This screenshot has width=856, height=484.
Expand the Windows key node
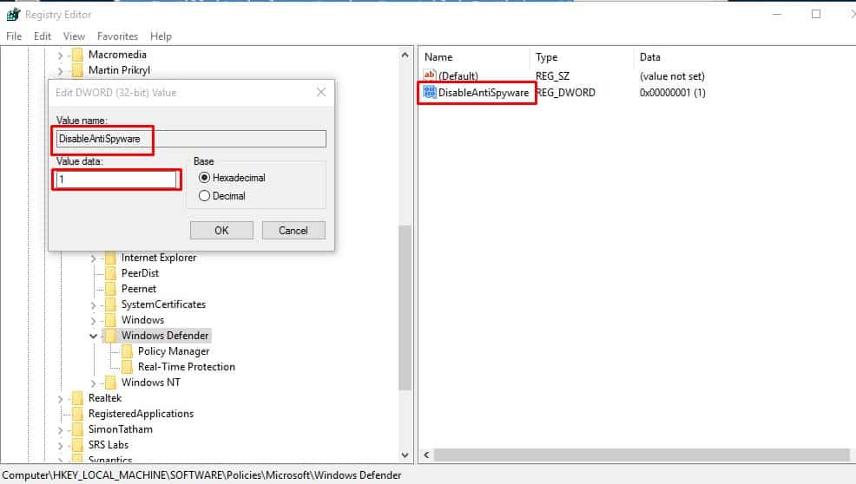coord(93,321)
